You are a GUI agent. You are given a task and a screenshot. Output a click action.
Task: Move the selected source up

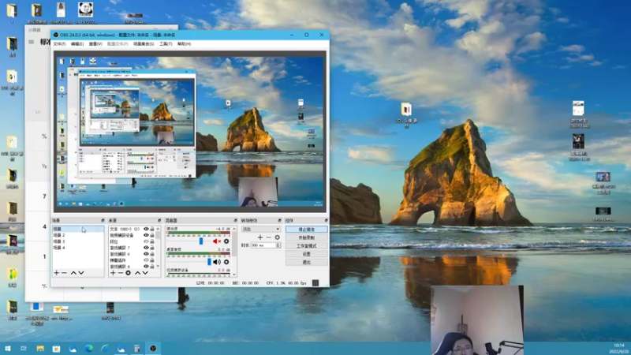(137, 273)
